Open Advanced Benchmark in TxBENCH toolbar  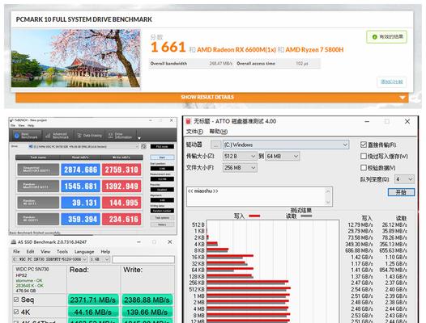(58, 136)
